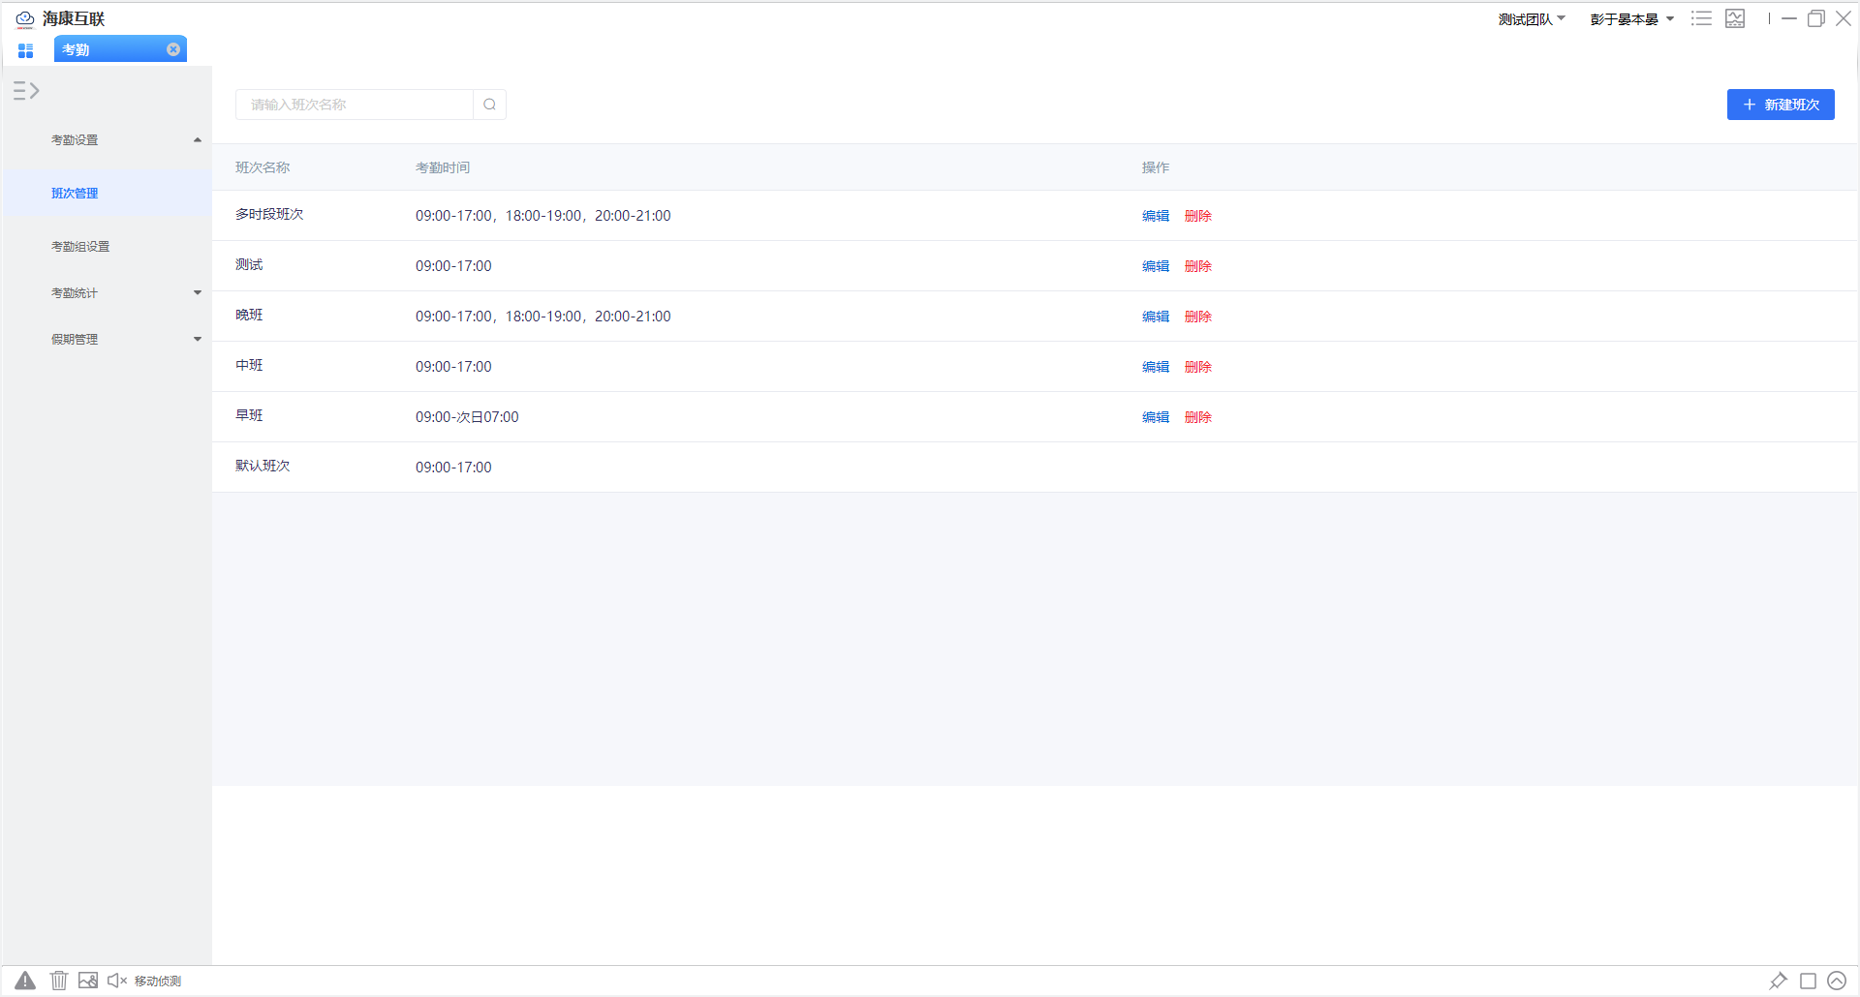Minimize the window
Viewport: 1860px width, 997px height.
coord(1789,18)
